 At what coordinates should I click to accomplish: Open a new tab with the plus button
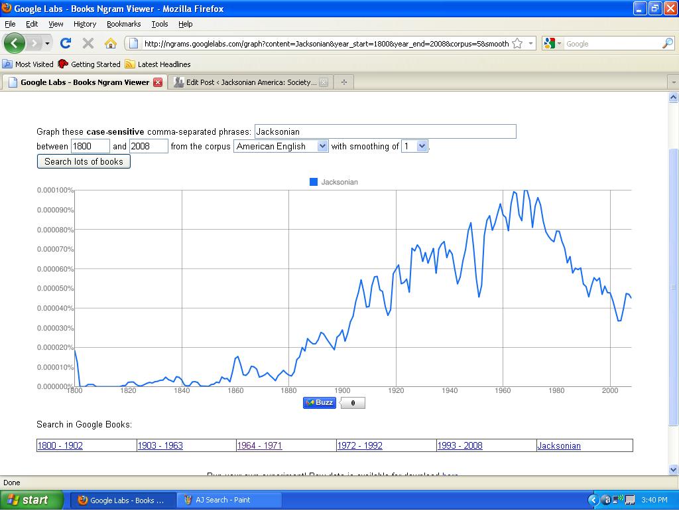[x=343, y=82]
